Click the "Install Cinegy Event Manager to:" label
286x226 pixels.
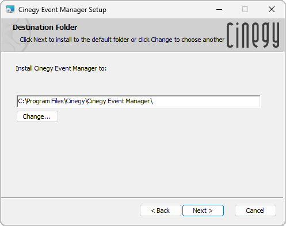[x=61, y=68]
